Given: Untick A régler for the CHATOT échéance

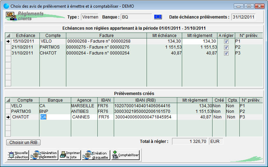Looking at the screenshot, I should (226, 53).
